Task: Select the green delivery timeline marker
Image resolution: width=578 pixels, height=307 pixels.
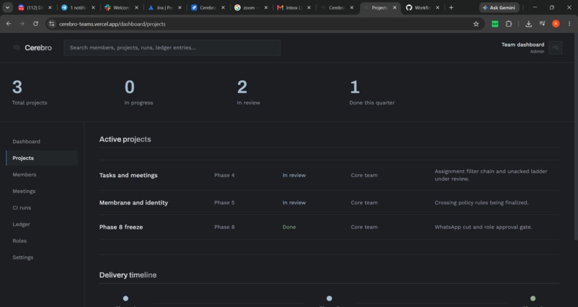Action: [533, 298]
